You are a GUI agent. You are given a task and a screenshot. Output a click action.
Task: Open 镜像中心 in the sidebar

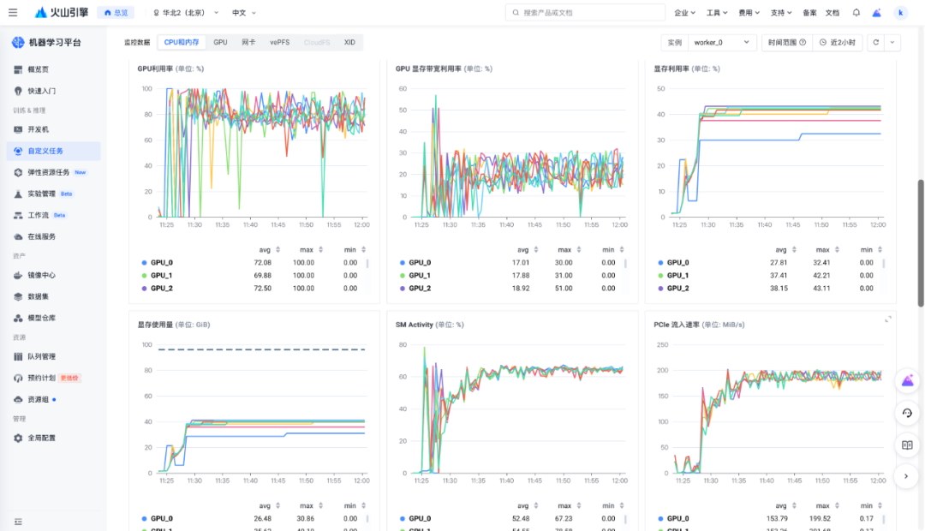(40, 275)
